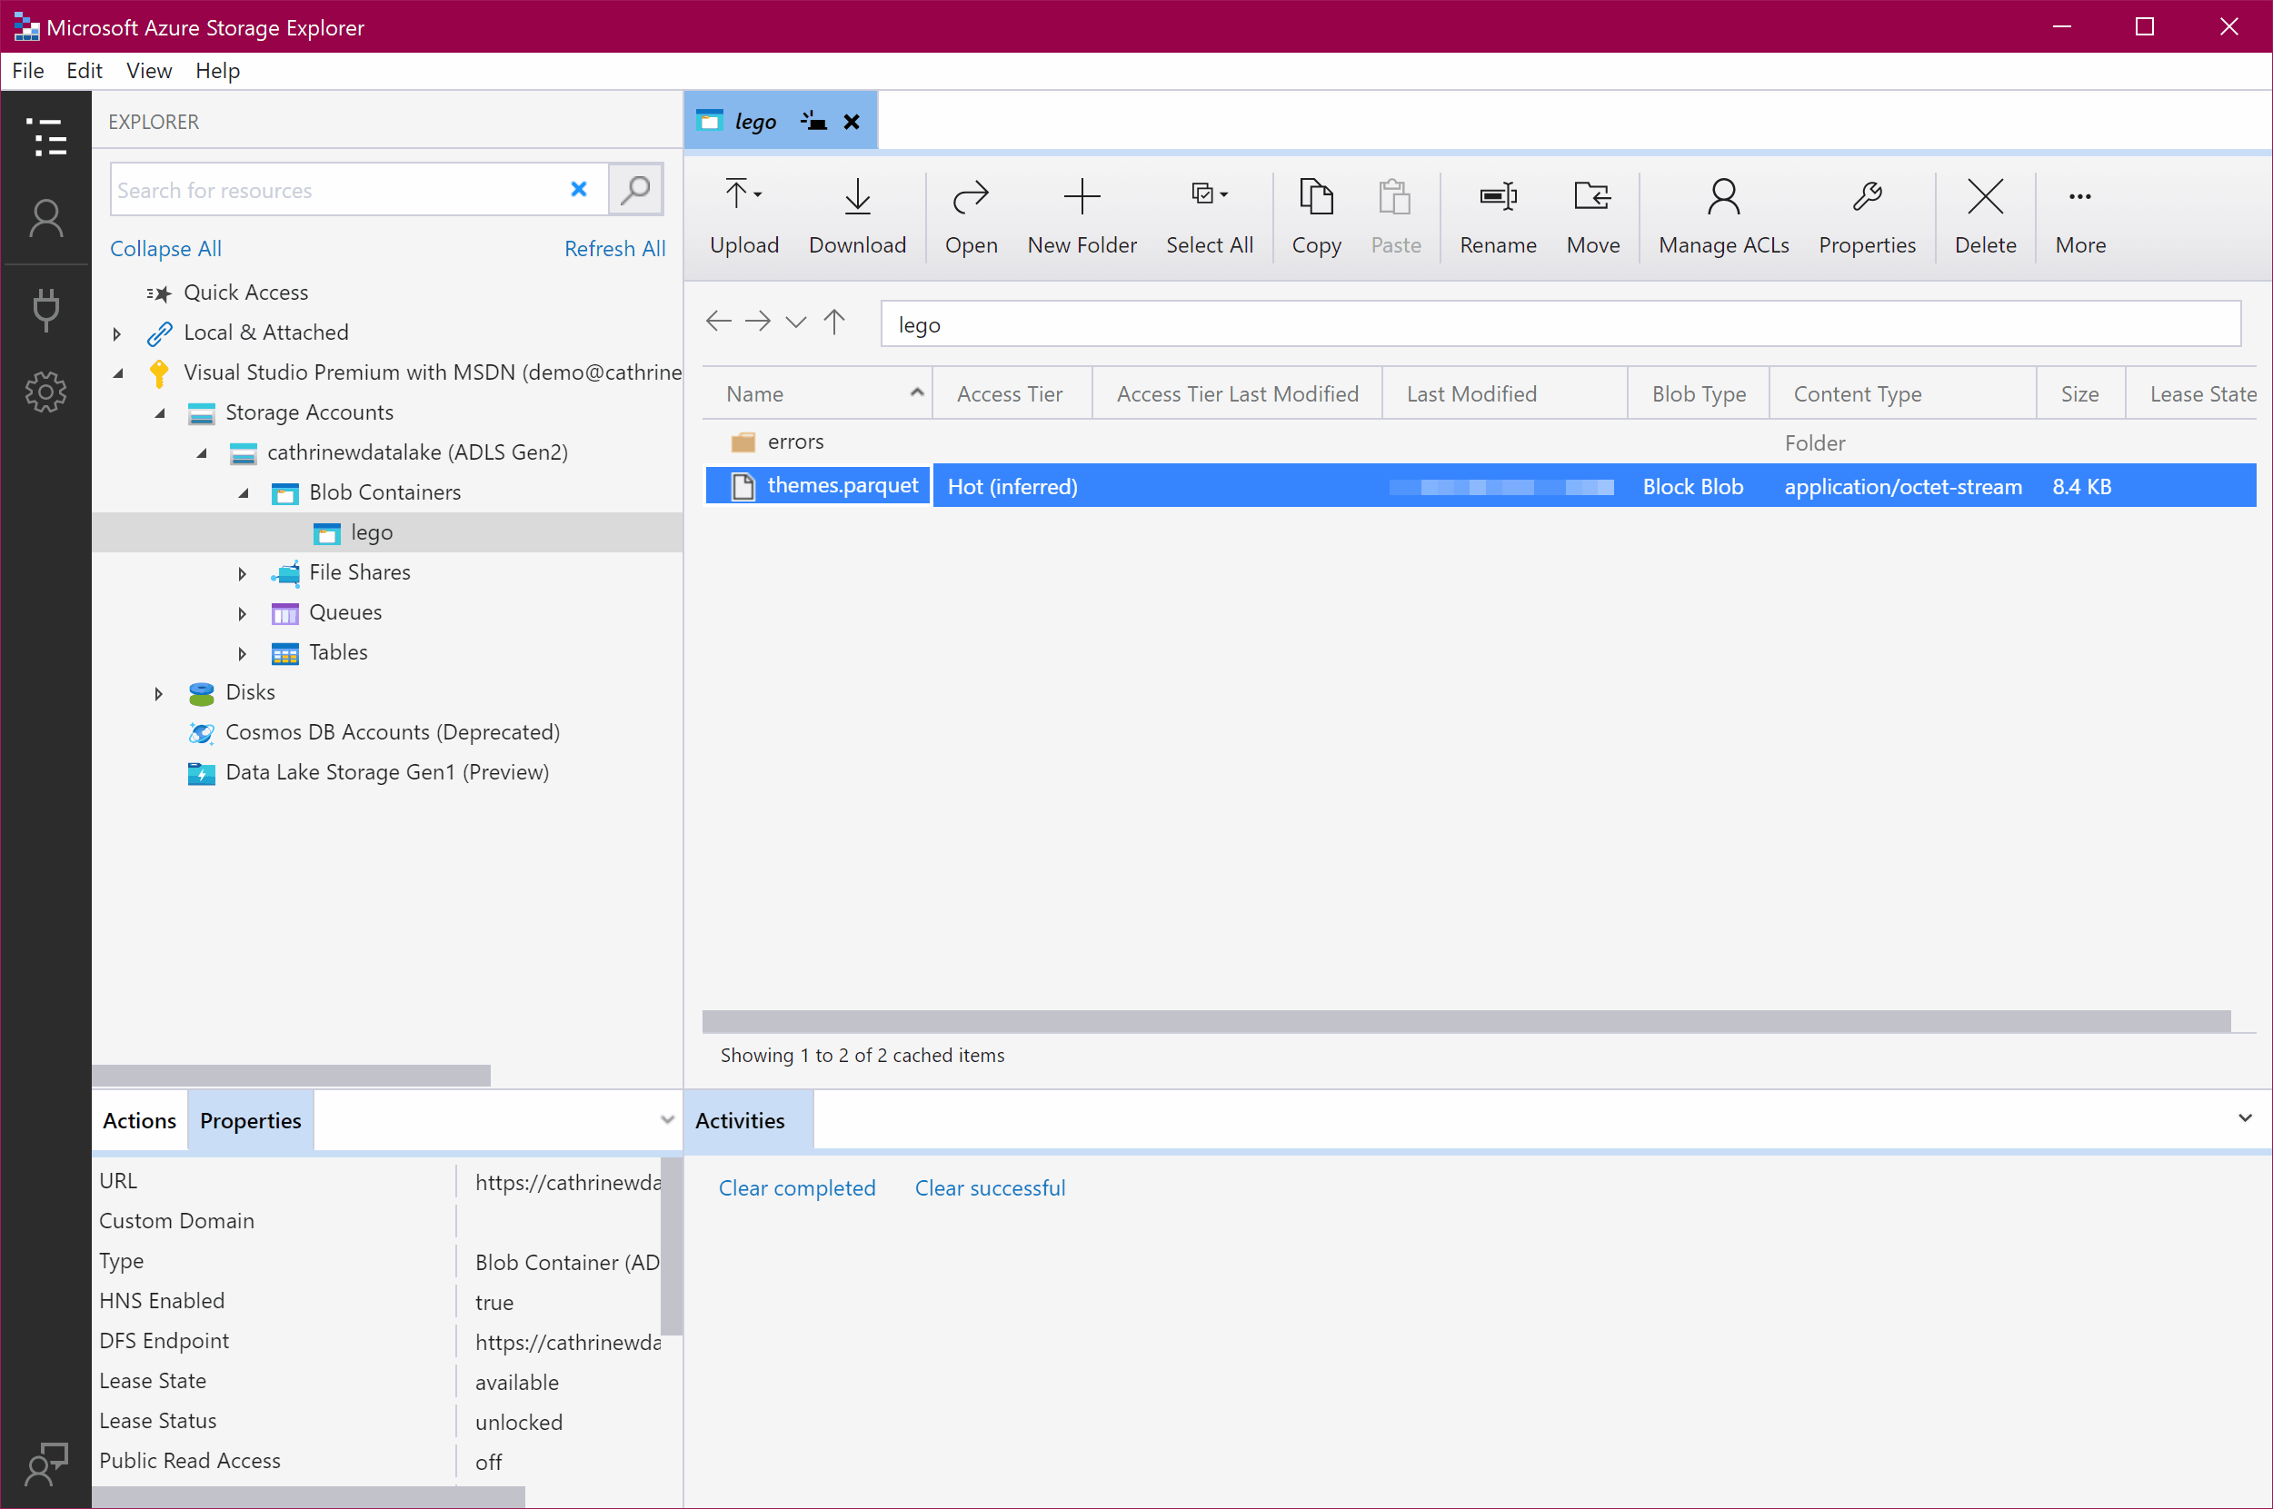The height and width of the screenshot is (1509, 2273).
Task: Expand the File Shares tree node
Action: pos(242,573)
